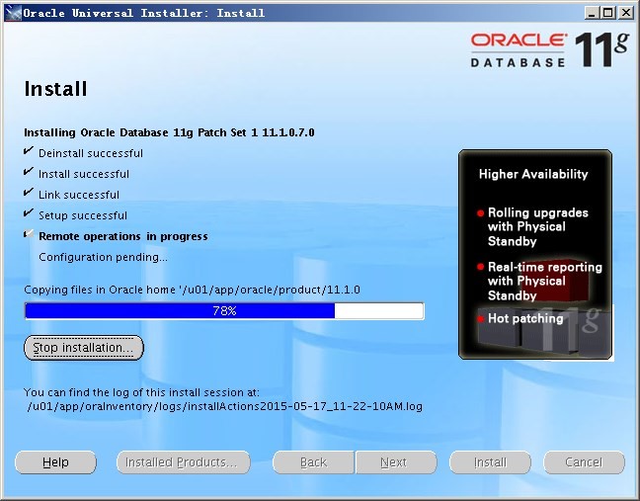Select the Link successful checkmark
640x501 pixels.
coord(29,194)
